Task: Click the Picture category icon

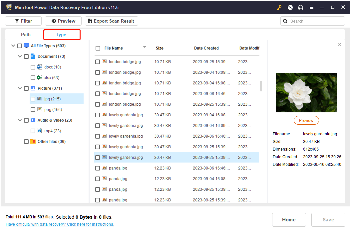Action: 32,88
